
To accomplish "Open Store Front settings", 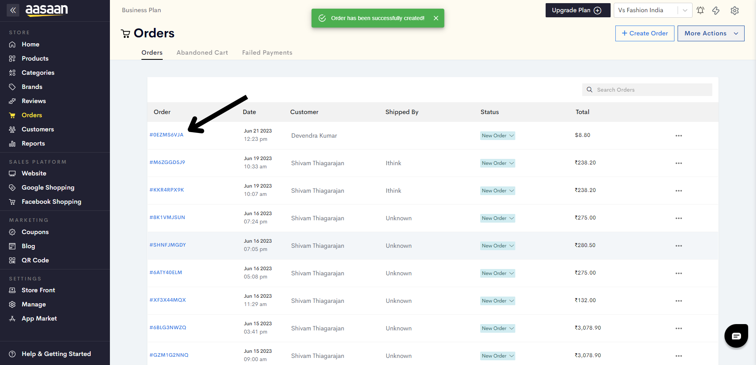I will (38, 290).
